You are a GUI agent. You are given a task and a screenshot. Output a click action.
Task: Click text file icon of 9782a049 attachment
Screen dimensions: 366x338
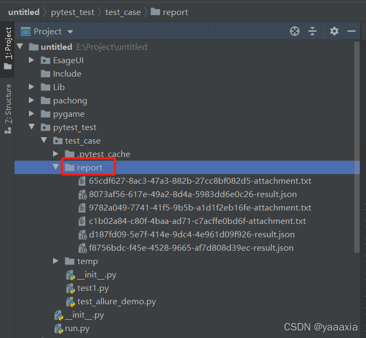[81, 208]
